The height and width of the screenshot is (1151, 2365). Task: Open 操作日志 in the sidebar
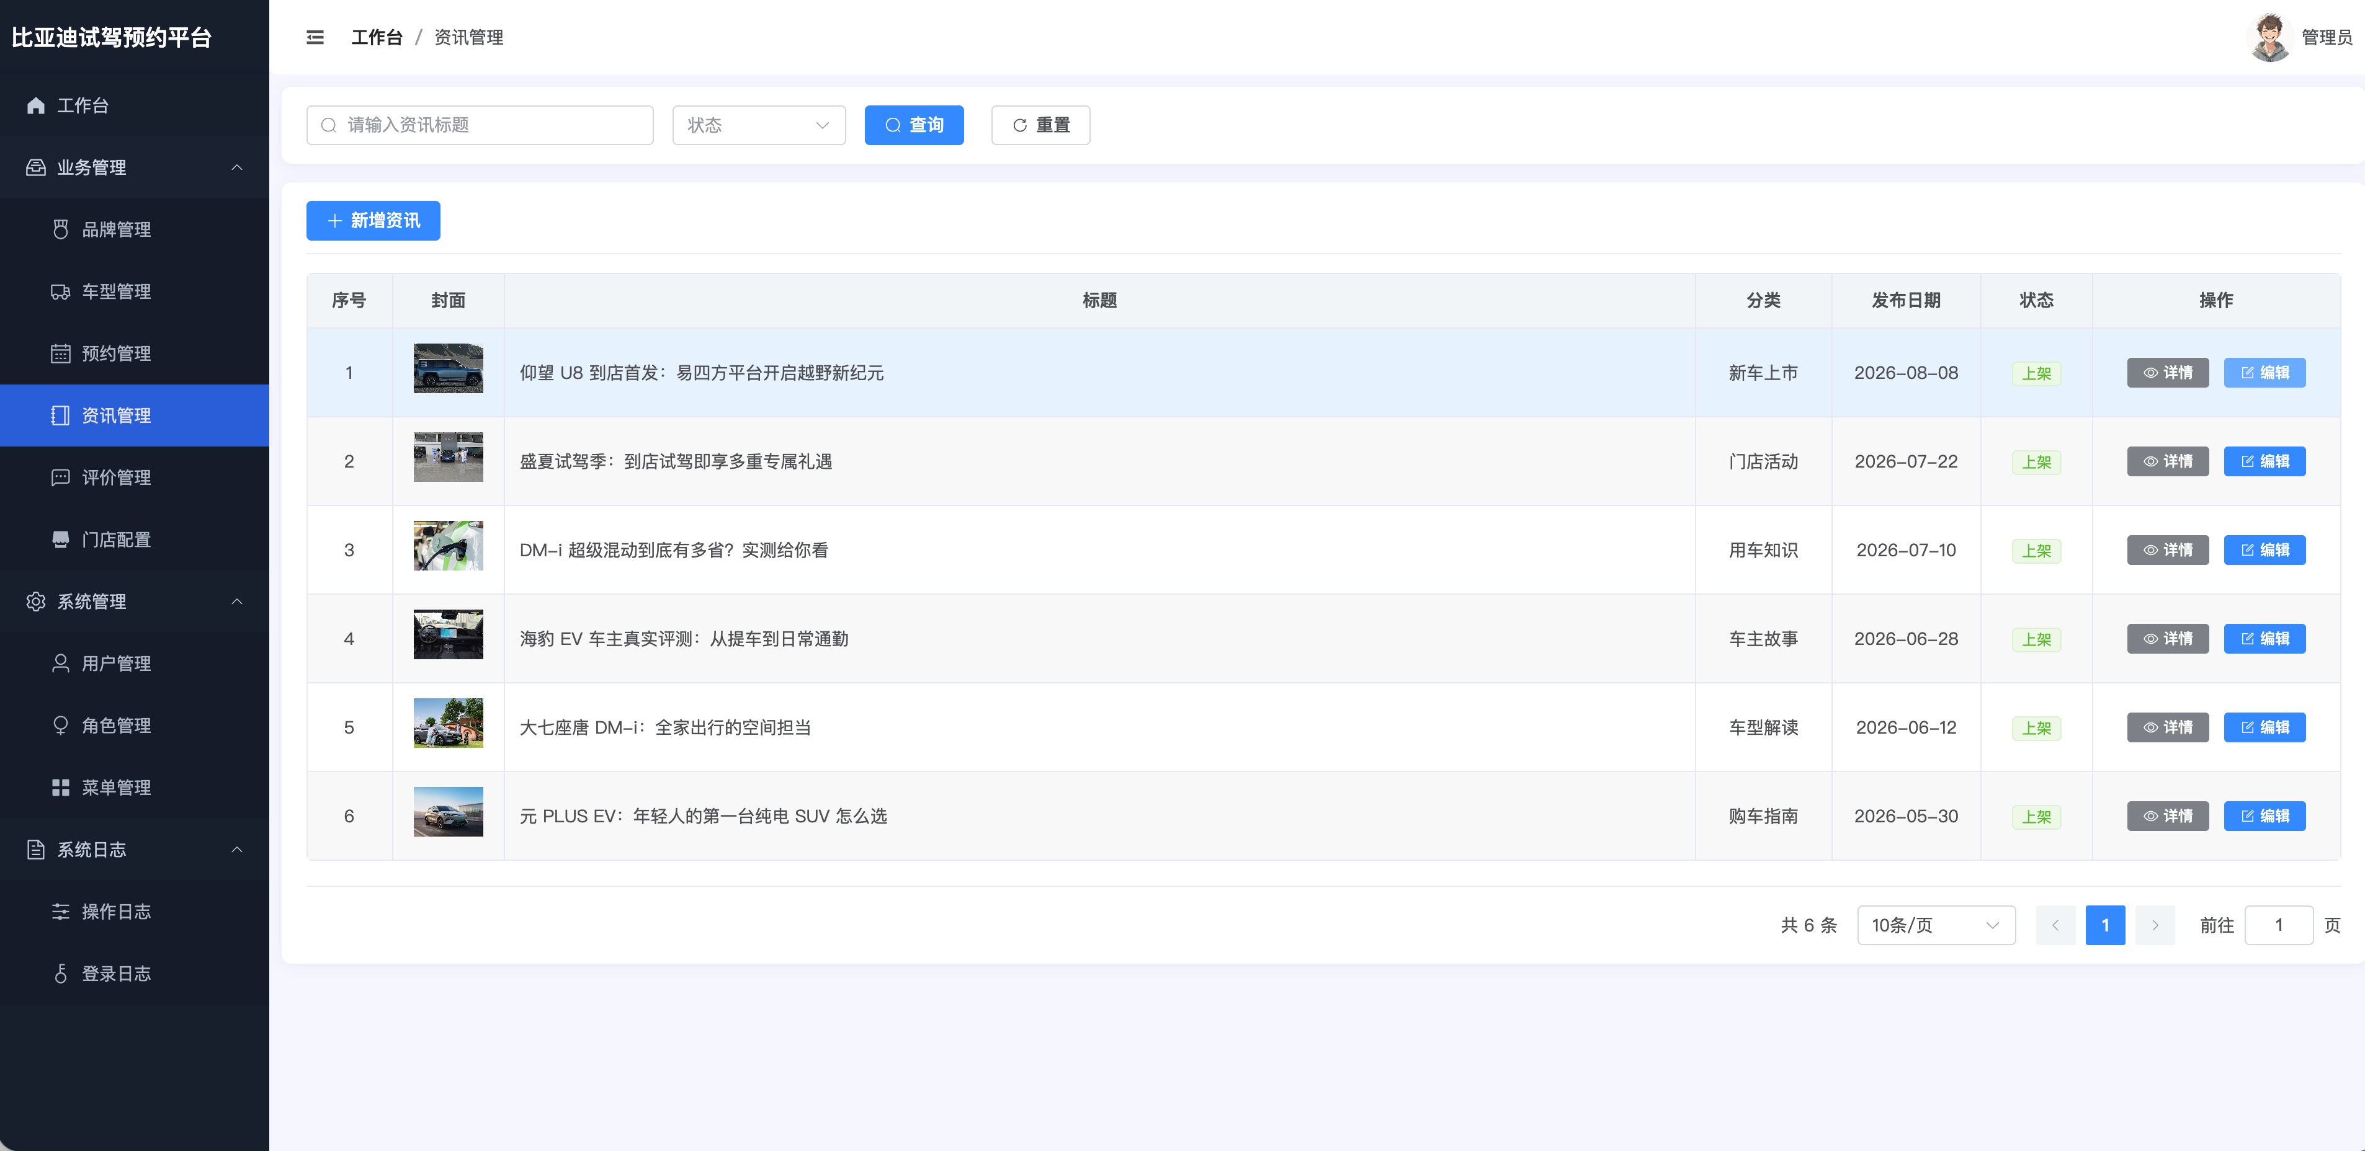pos(135,912)
